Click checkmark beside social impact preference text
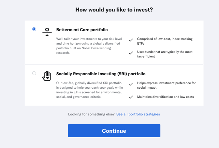219x148 pixels. (x=131, y=84)
